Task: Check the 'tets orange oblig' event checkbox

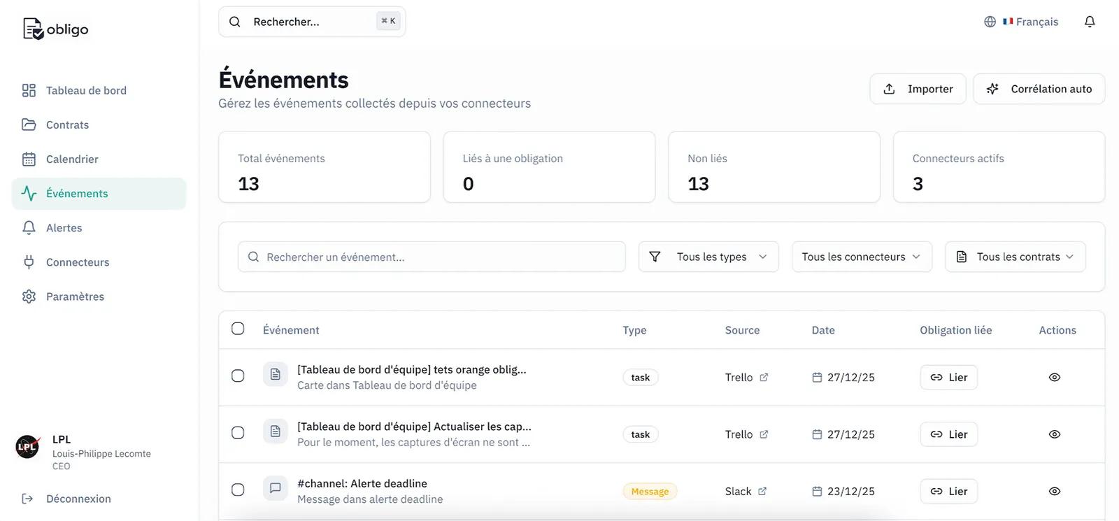Action: [238, 376]
